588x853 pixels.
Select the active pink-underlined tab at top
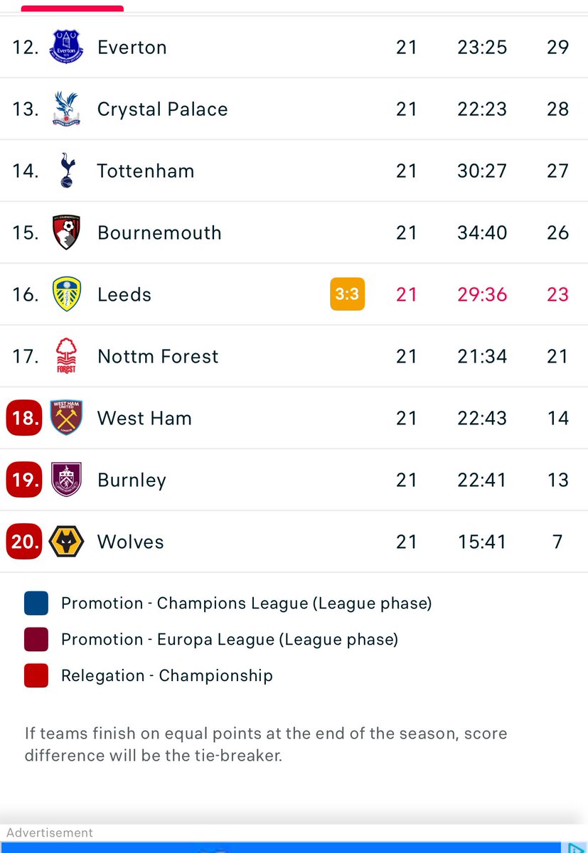(x=73, y=9)
